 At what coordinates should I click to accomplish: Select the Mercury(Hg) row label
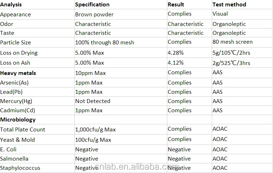click(x=37, y=101)
